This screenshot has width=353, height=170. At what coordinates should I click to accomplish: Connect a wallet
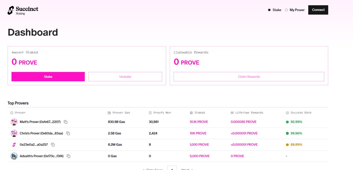tap(318, 10)
